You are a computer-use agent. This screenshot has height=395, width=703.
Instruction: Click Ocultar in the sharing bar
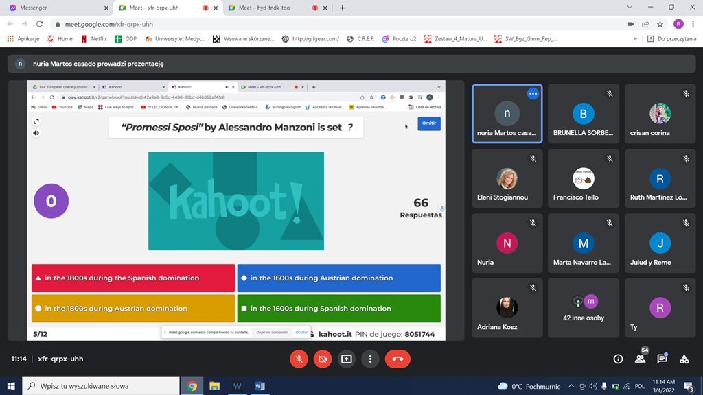(302, 333)
